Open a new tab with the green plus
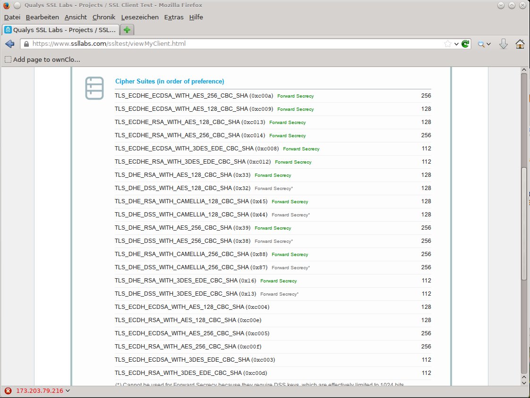530x398 pixels. tap(127, 30)
